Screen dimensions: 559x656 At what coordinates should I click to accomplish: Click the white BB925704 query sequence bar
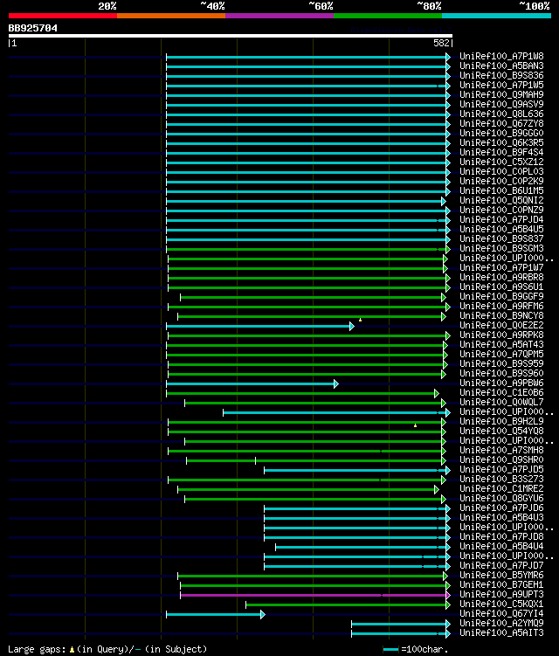tap(230, 36)
